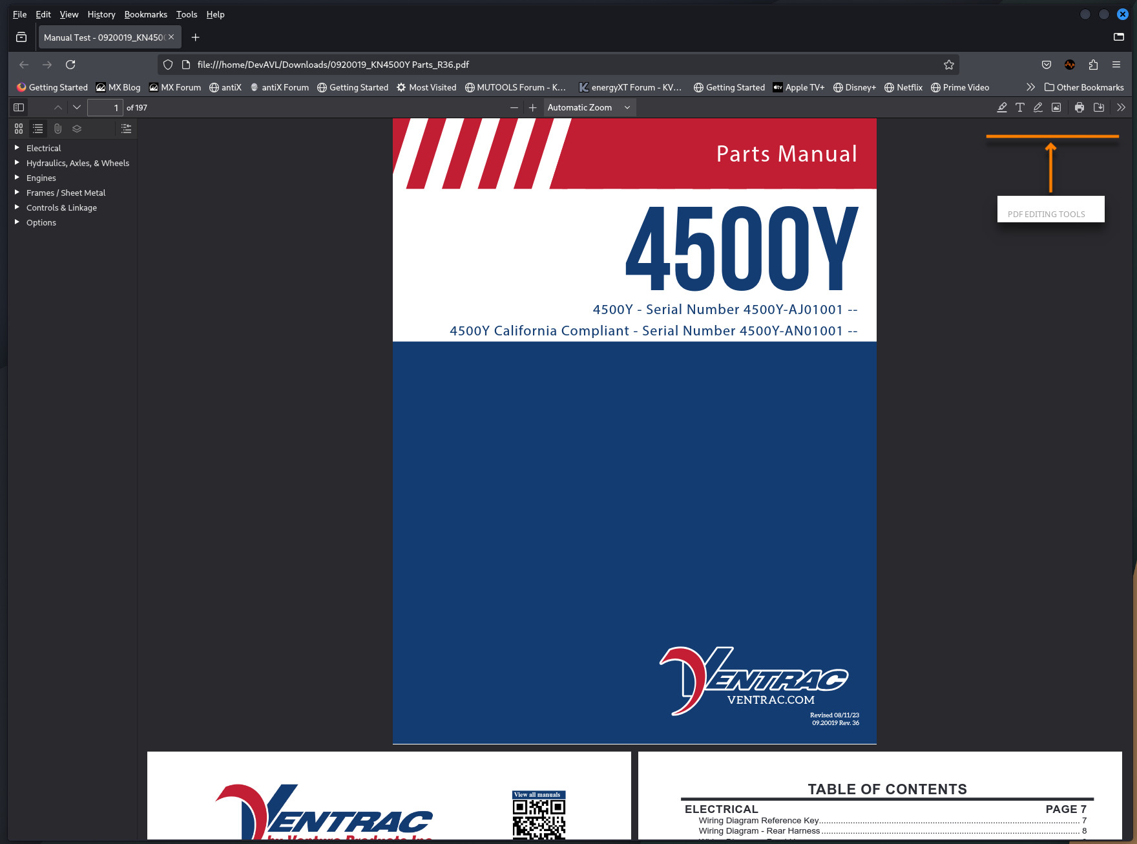Open antiX Forum bookmark
The image size is (1137, 844).
[x=279, y=87]
